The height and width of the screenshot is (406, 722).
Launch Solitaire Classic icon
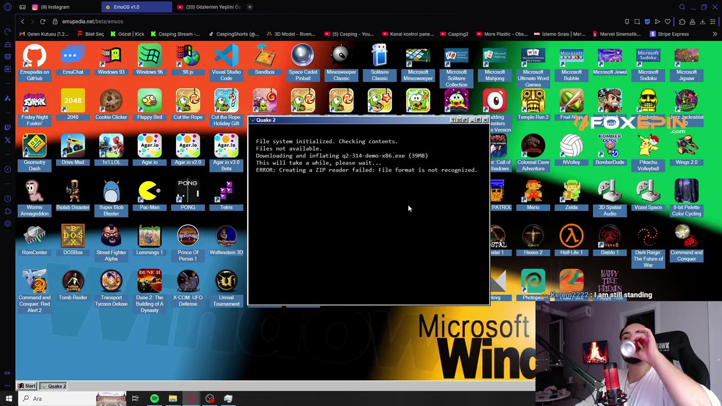pyautogui.click(x=380, y=63)
